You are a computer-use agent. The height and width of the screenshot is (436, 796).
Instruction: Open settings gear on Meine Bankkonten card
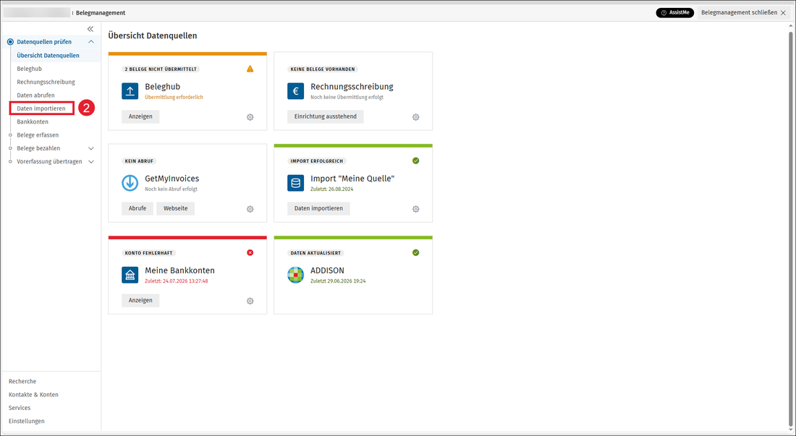(x=250, y=301)
